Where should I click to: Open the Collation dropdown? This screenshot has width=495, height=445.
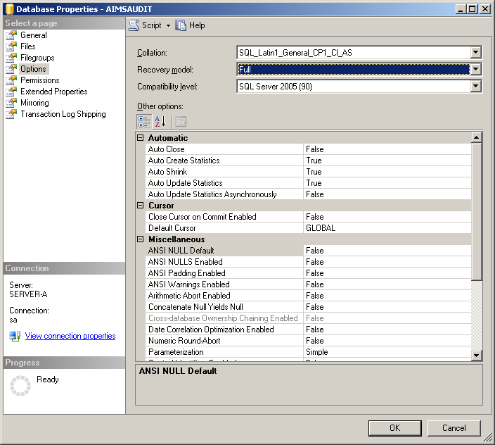click(x=476, y=52)
